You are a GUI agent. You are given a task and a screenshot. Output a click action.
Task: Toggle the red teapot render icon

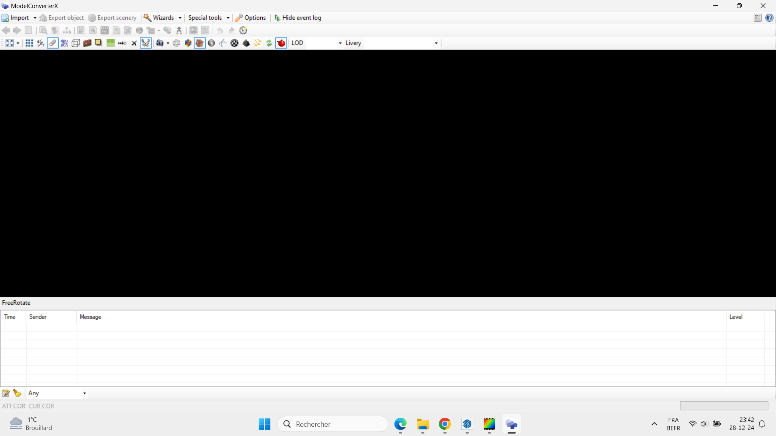pos(281,43)
